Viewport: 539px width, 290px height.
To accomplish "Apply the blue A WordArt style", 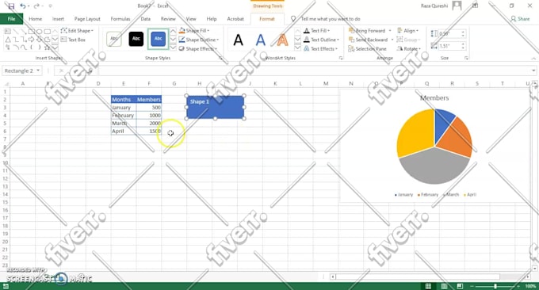I will tap(261, 40).
